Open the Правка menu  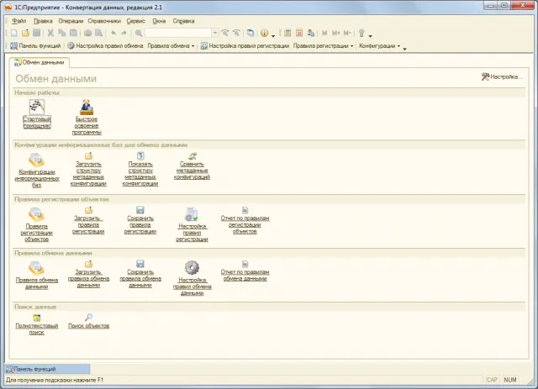coord(43,21)
